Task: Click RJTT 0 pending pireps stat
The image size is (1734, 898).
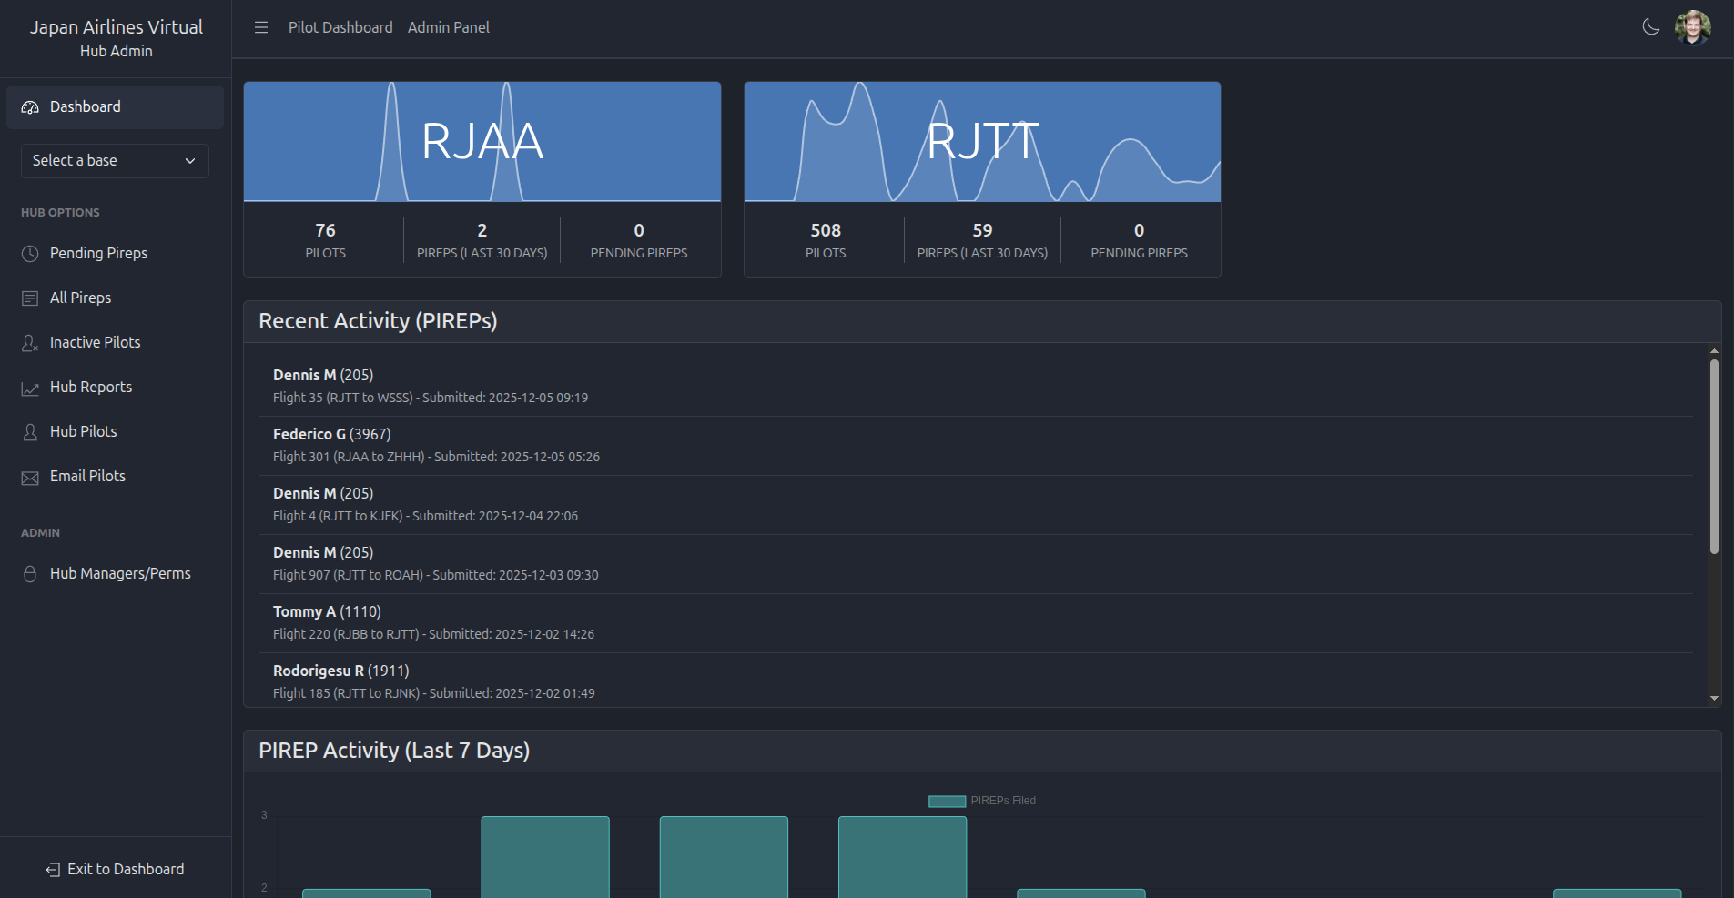Action: (x=1139, y=240)
